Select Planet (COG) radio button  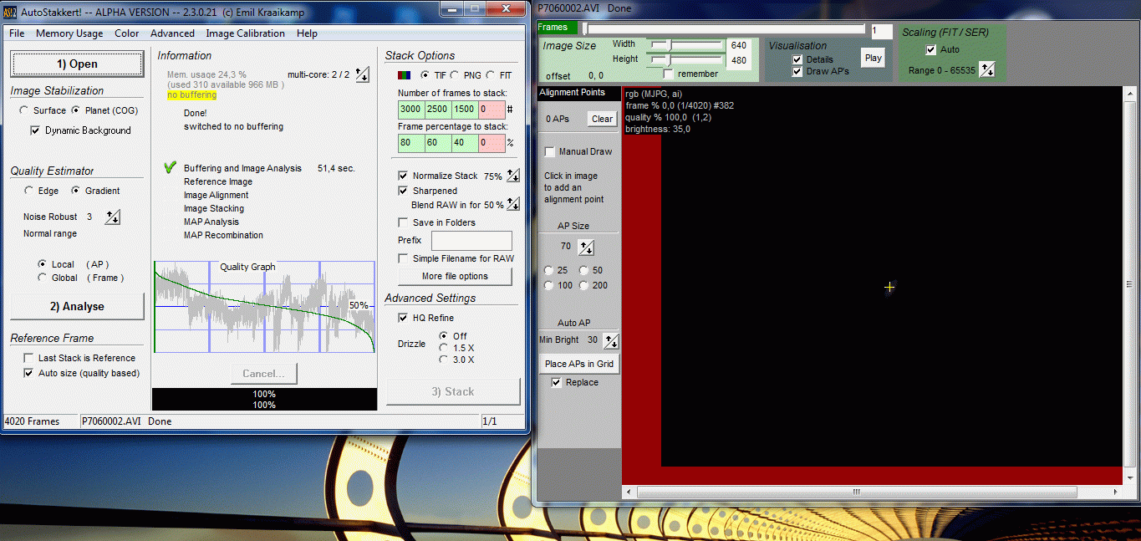[x=76, y=110]
